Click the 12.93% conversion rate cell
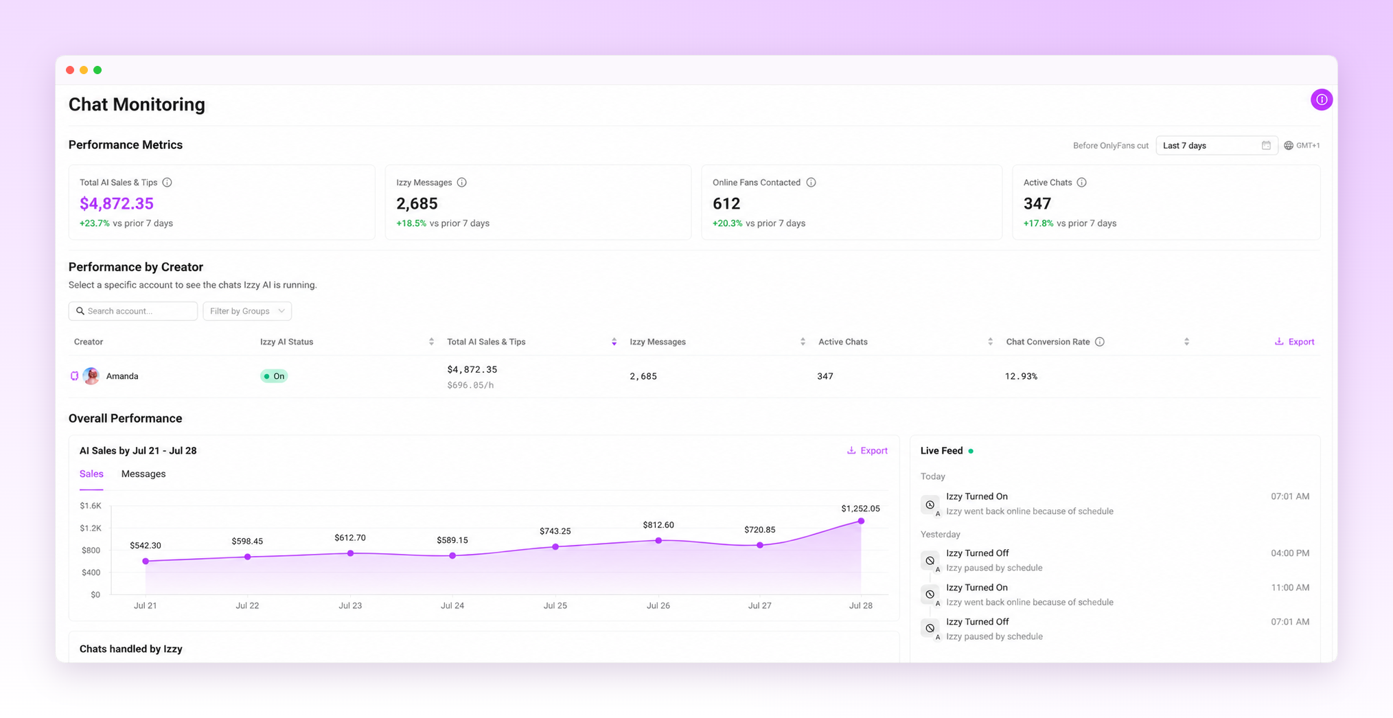 point(1021,376)
